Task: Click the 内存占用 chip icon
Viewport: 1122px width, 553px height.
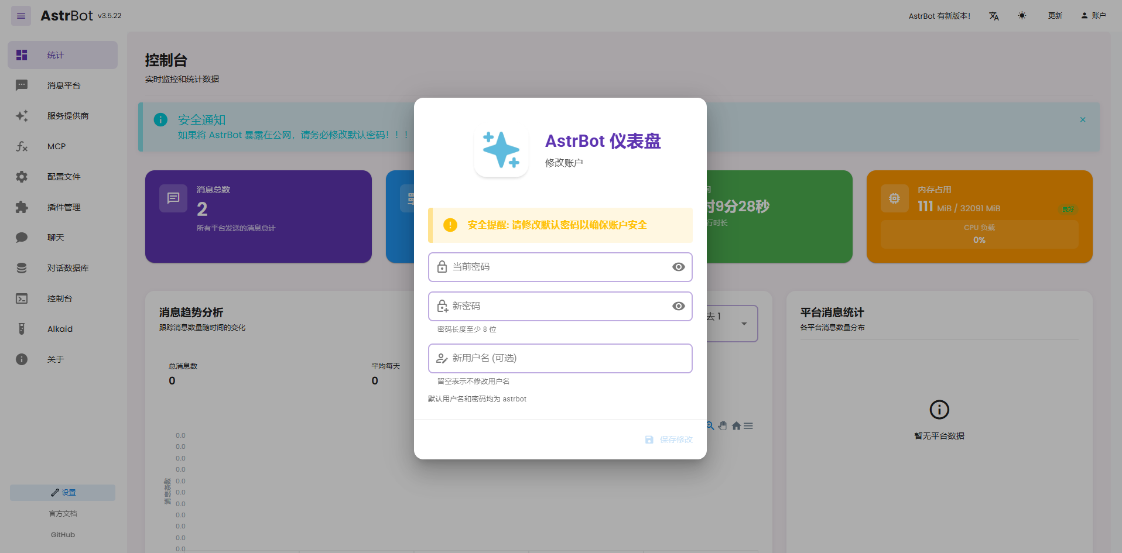Action: [x=894, y=198]
